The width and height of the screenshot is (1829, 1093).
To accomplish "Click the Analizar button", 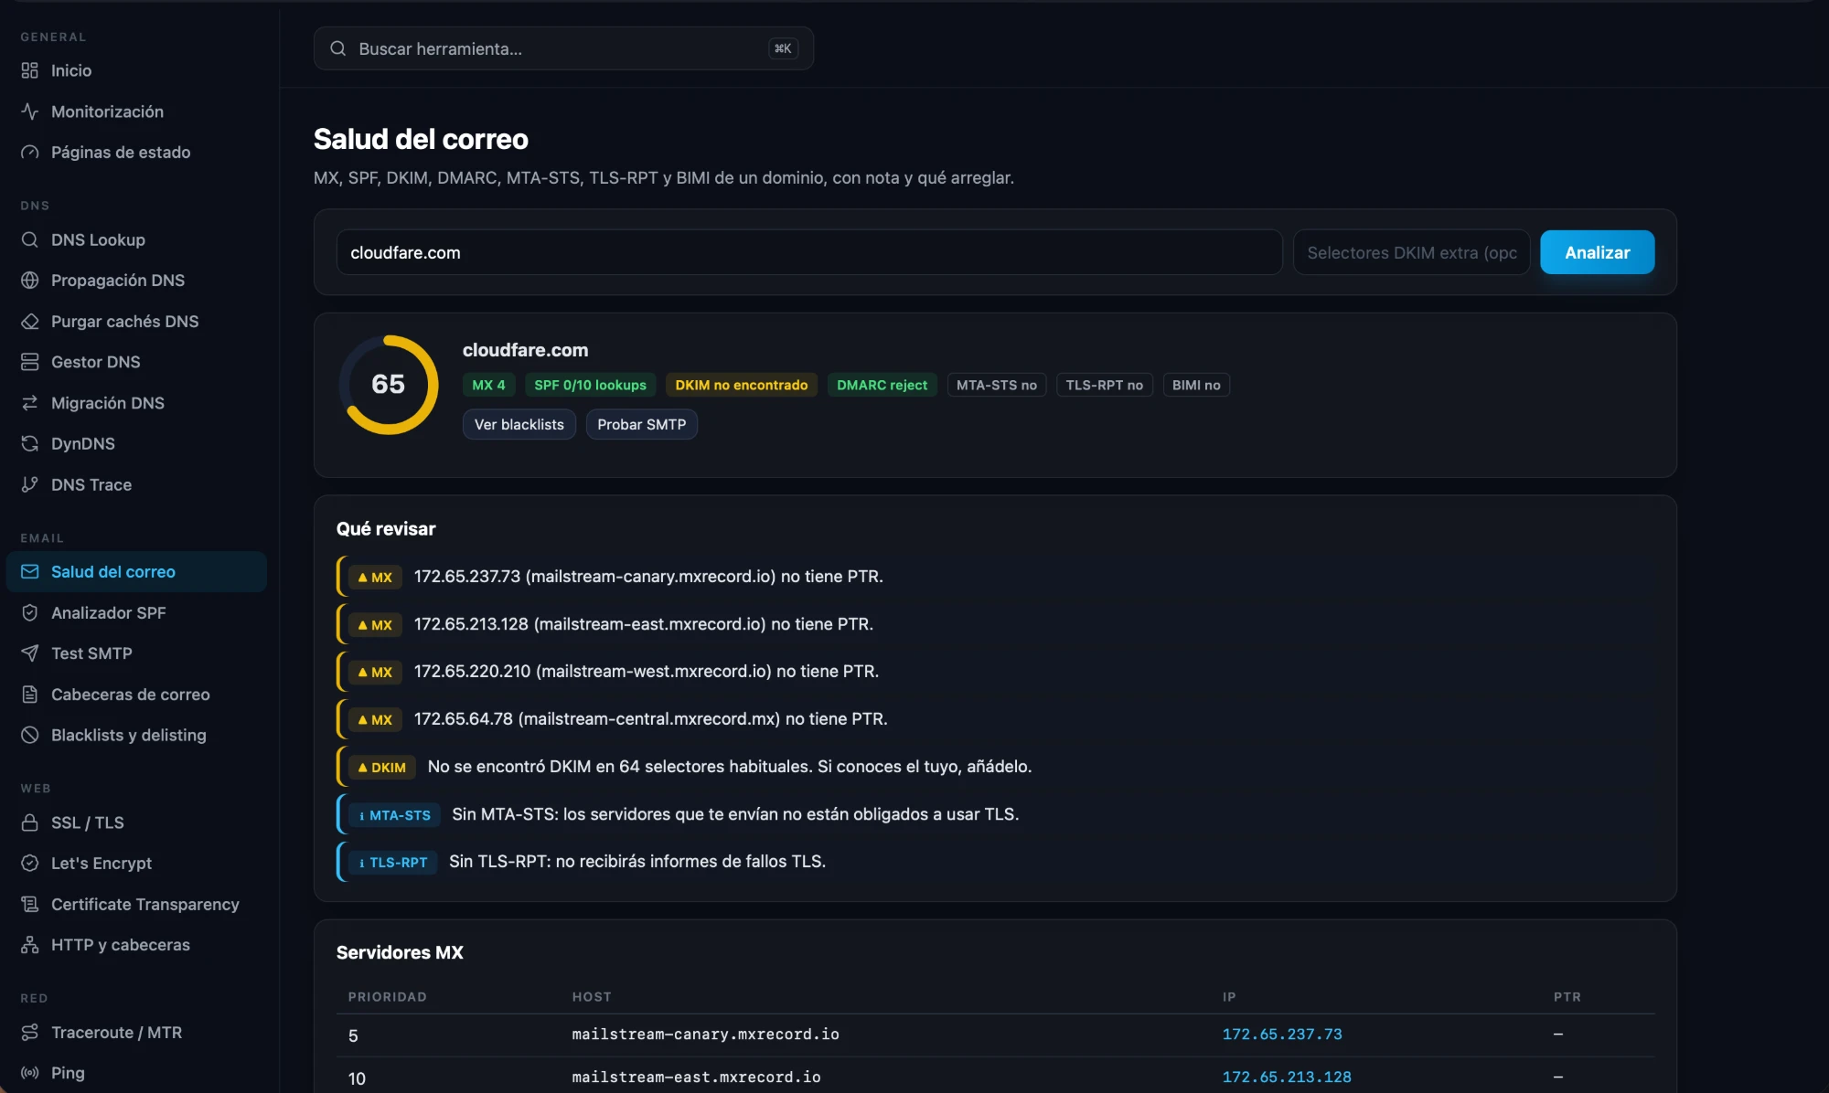I will (1597, 252).
